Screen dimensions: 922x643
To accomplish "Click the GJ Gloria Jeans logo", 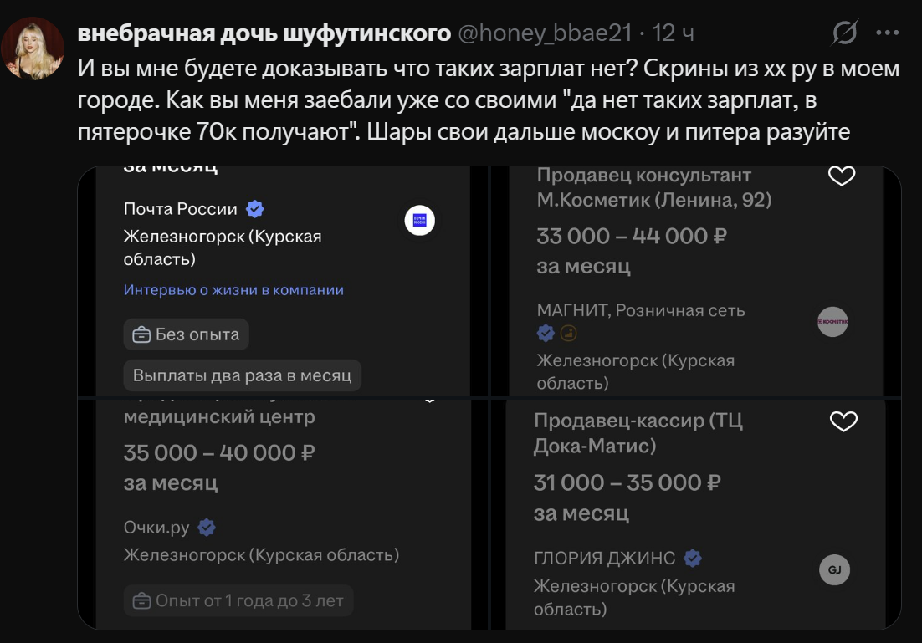I will pos(834,570).
